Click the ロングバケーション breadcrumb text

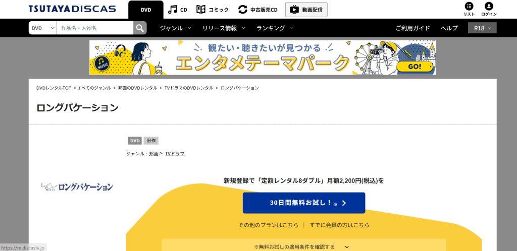(240, 88)
